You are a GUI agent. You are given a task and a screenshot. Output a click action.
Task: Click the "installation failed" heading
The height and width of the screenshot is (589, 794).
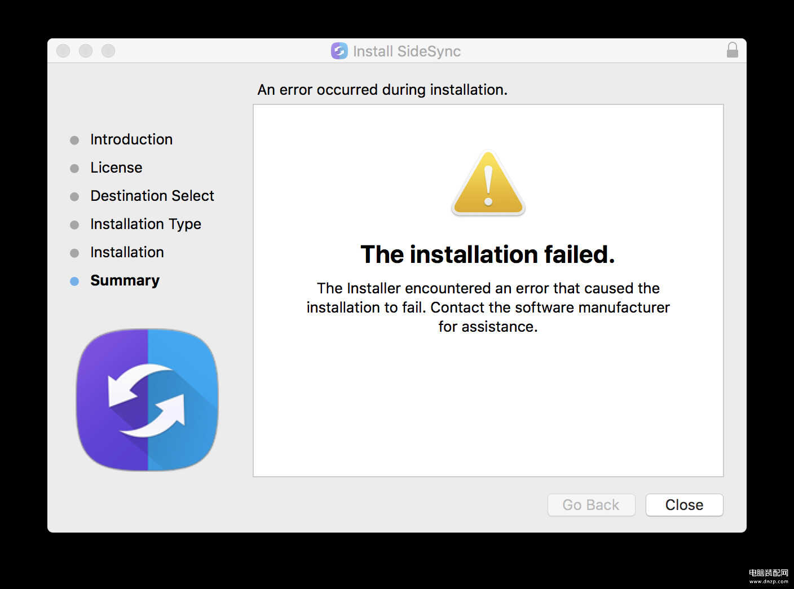[488, 254]
